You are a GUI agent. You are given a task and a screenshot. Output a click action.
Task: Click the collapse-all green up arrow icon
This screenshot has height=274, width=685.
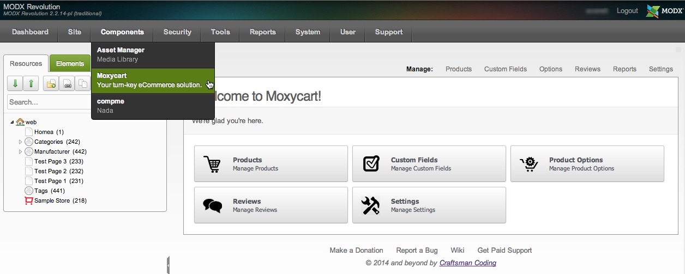(x=31, y=83)
